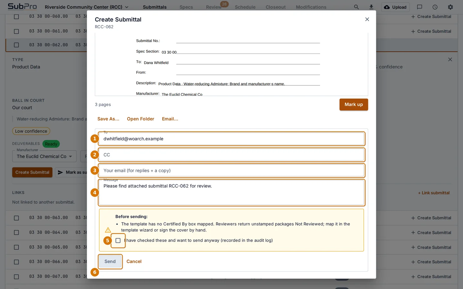Select row 03 30 00-063.00 checkbox
The image size is (463, 289).
(x=16, y=218)
